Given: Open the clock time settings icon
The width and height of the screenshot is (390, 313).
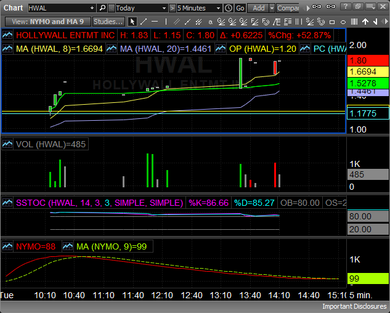Looking at the screenshot, I should click(x=228, y=8).
